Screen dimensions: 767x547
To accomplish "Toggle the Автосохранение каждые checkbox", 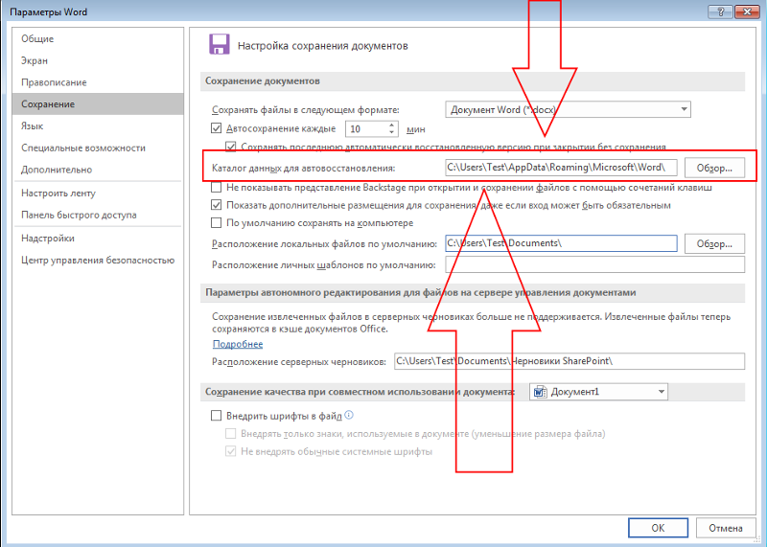I will tap(217, 128).
